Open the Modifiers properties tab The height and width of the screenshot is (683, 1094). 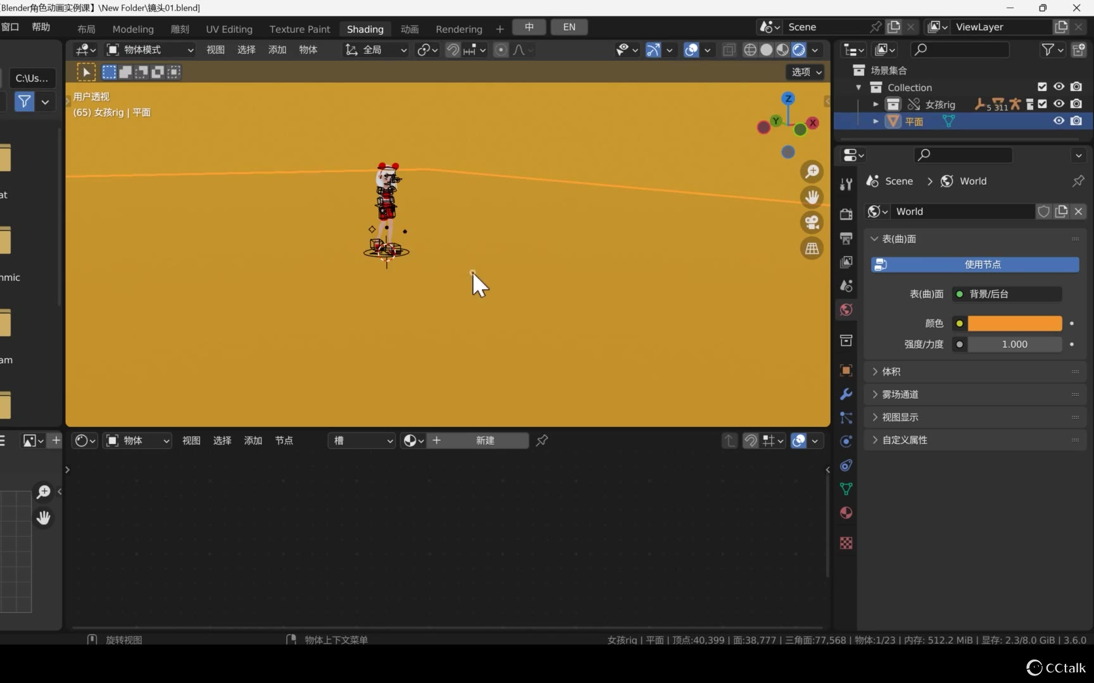pos(846,394)
